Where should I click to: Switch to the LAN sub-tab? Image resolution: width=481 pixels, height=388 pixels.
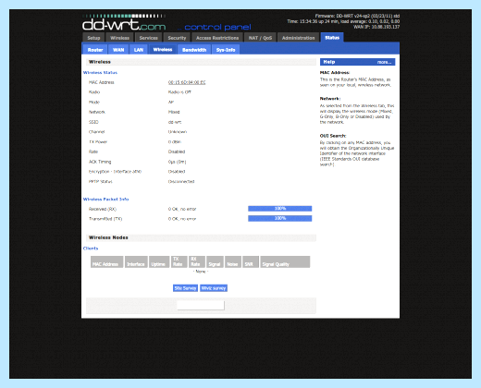pos(139,50)
